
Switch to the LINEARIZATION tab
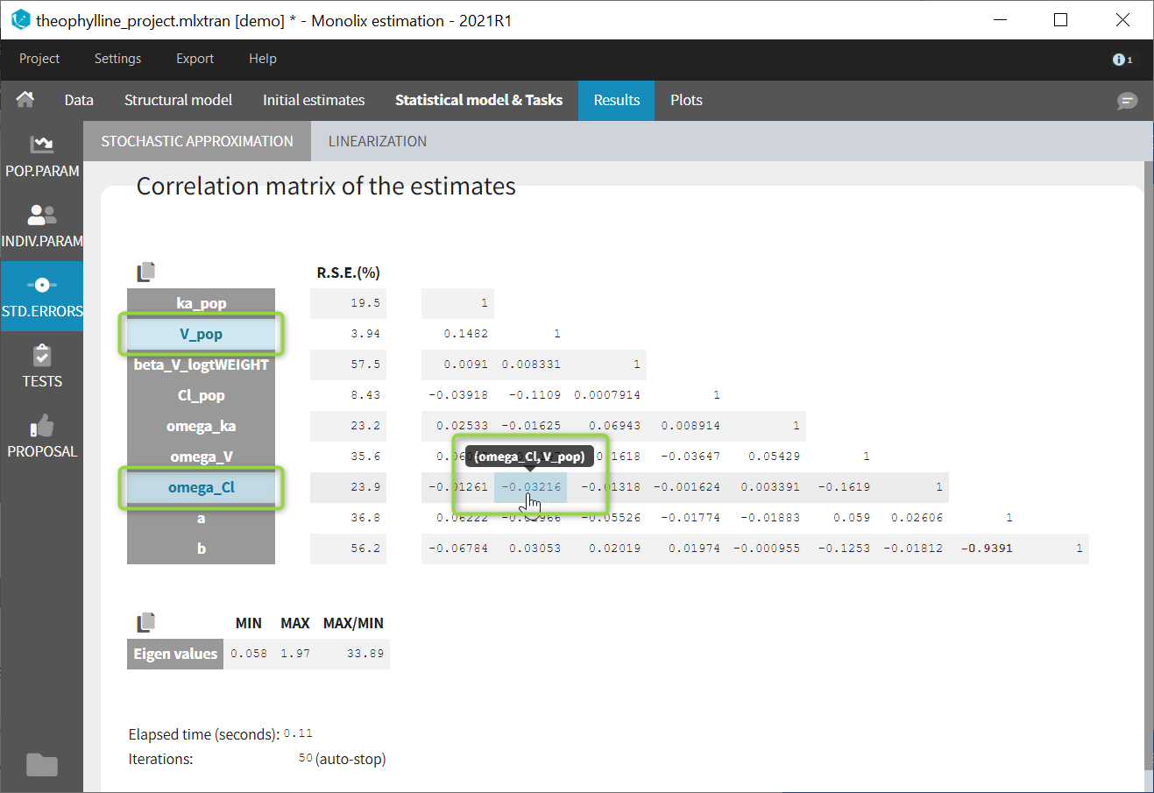pos(377,141)
